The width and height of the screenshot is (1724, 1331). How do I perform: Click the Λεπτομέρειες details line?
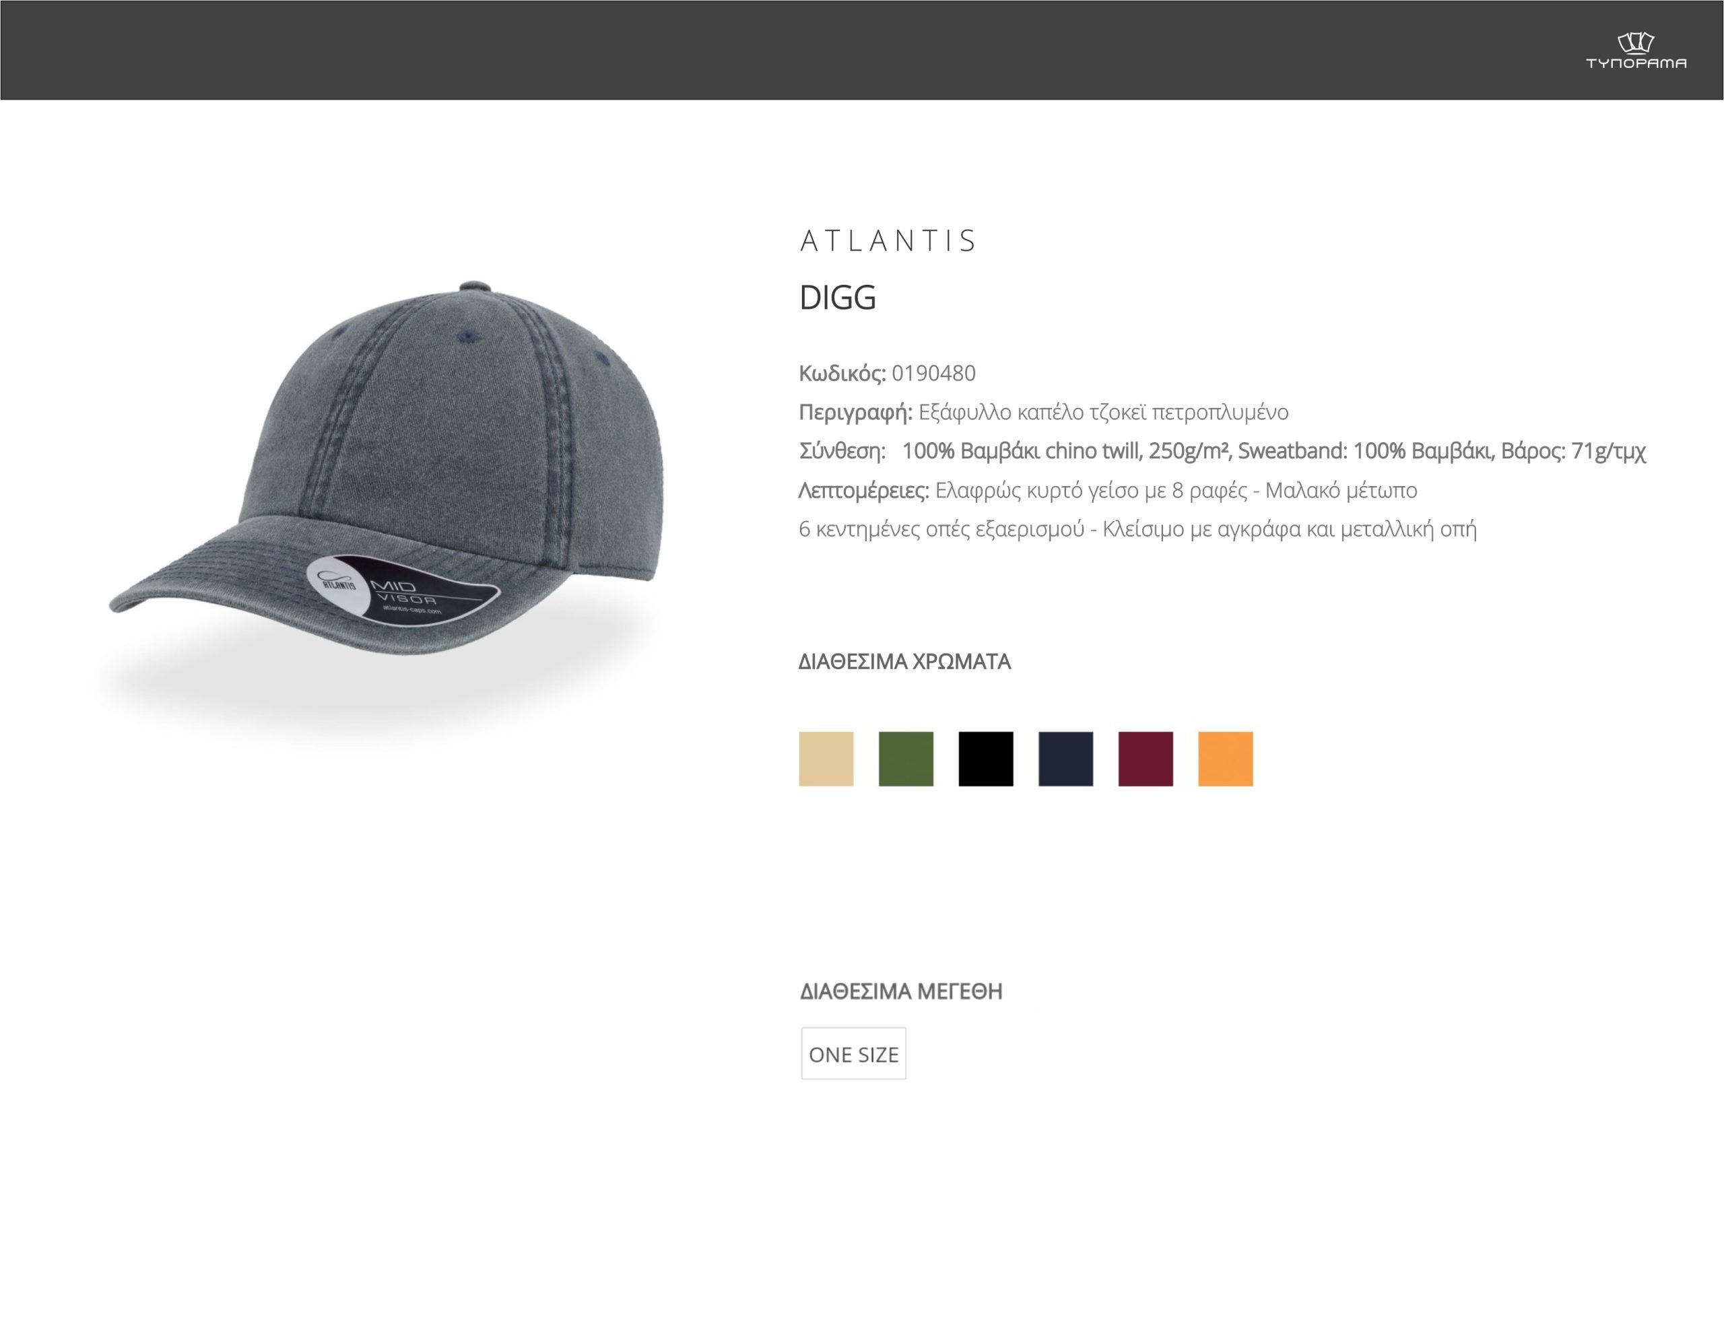pyautogui.click(x=1108, y=490)
